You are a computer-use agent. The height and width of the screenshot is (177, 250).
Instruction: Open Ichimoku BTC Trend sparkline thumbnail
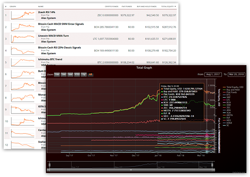point(23,62)
